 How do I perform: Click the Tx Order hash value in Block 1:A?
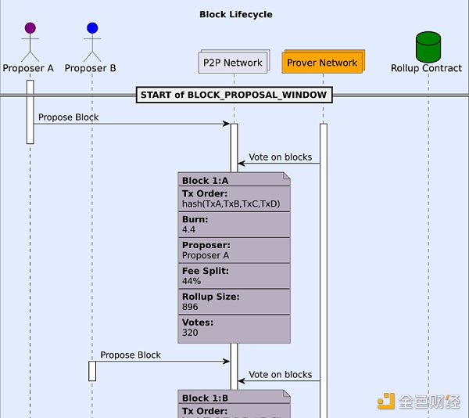tap(231, 204)
